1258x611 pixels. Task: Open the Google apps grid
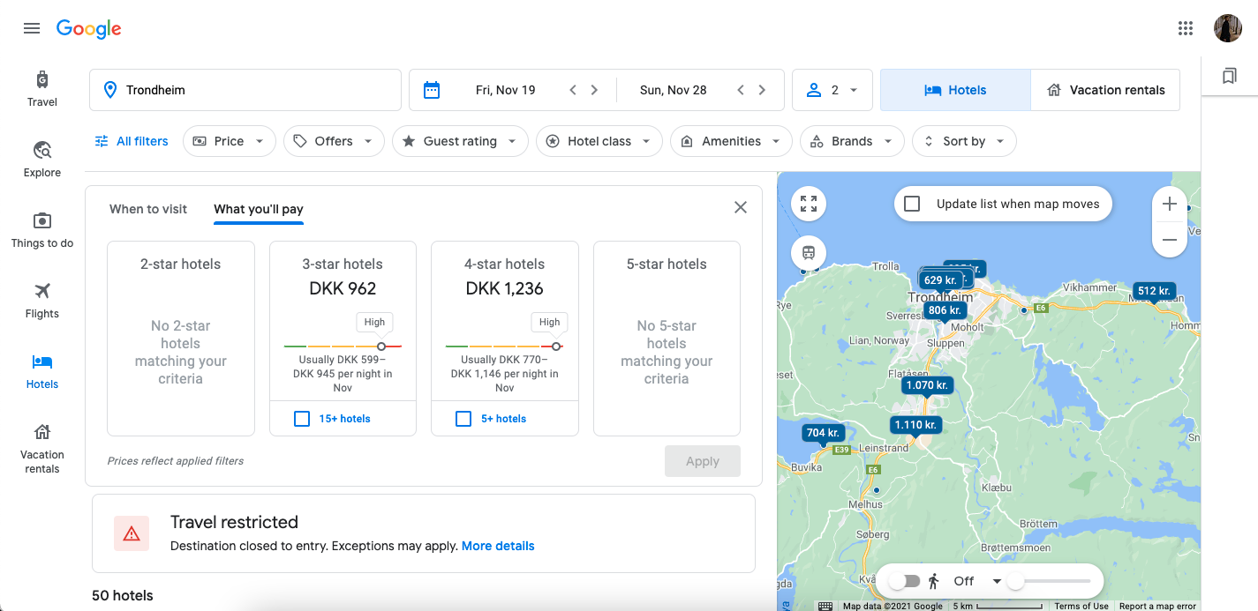point(1186,28)
